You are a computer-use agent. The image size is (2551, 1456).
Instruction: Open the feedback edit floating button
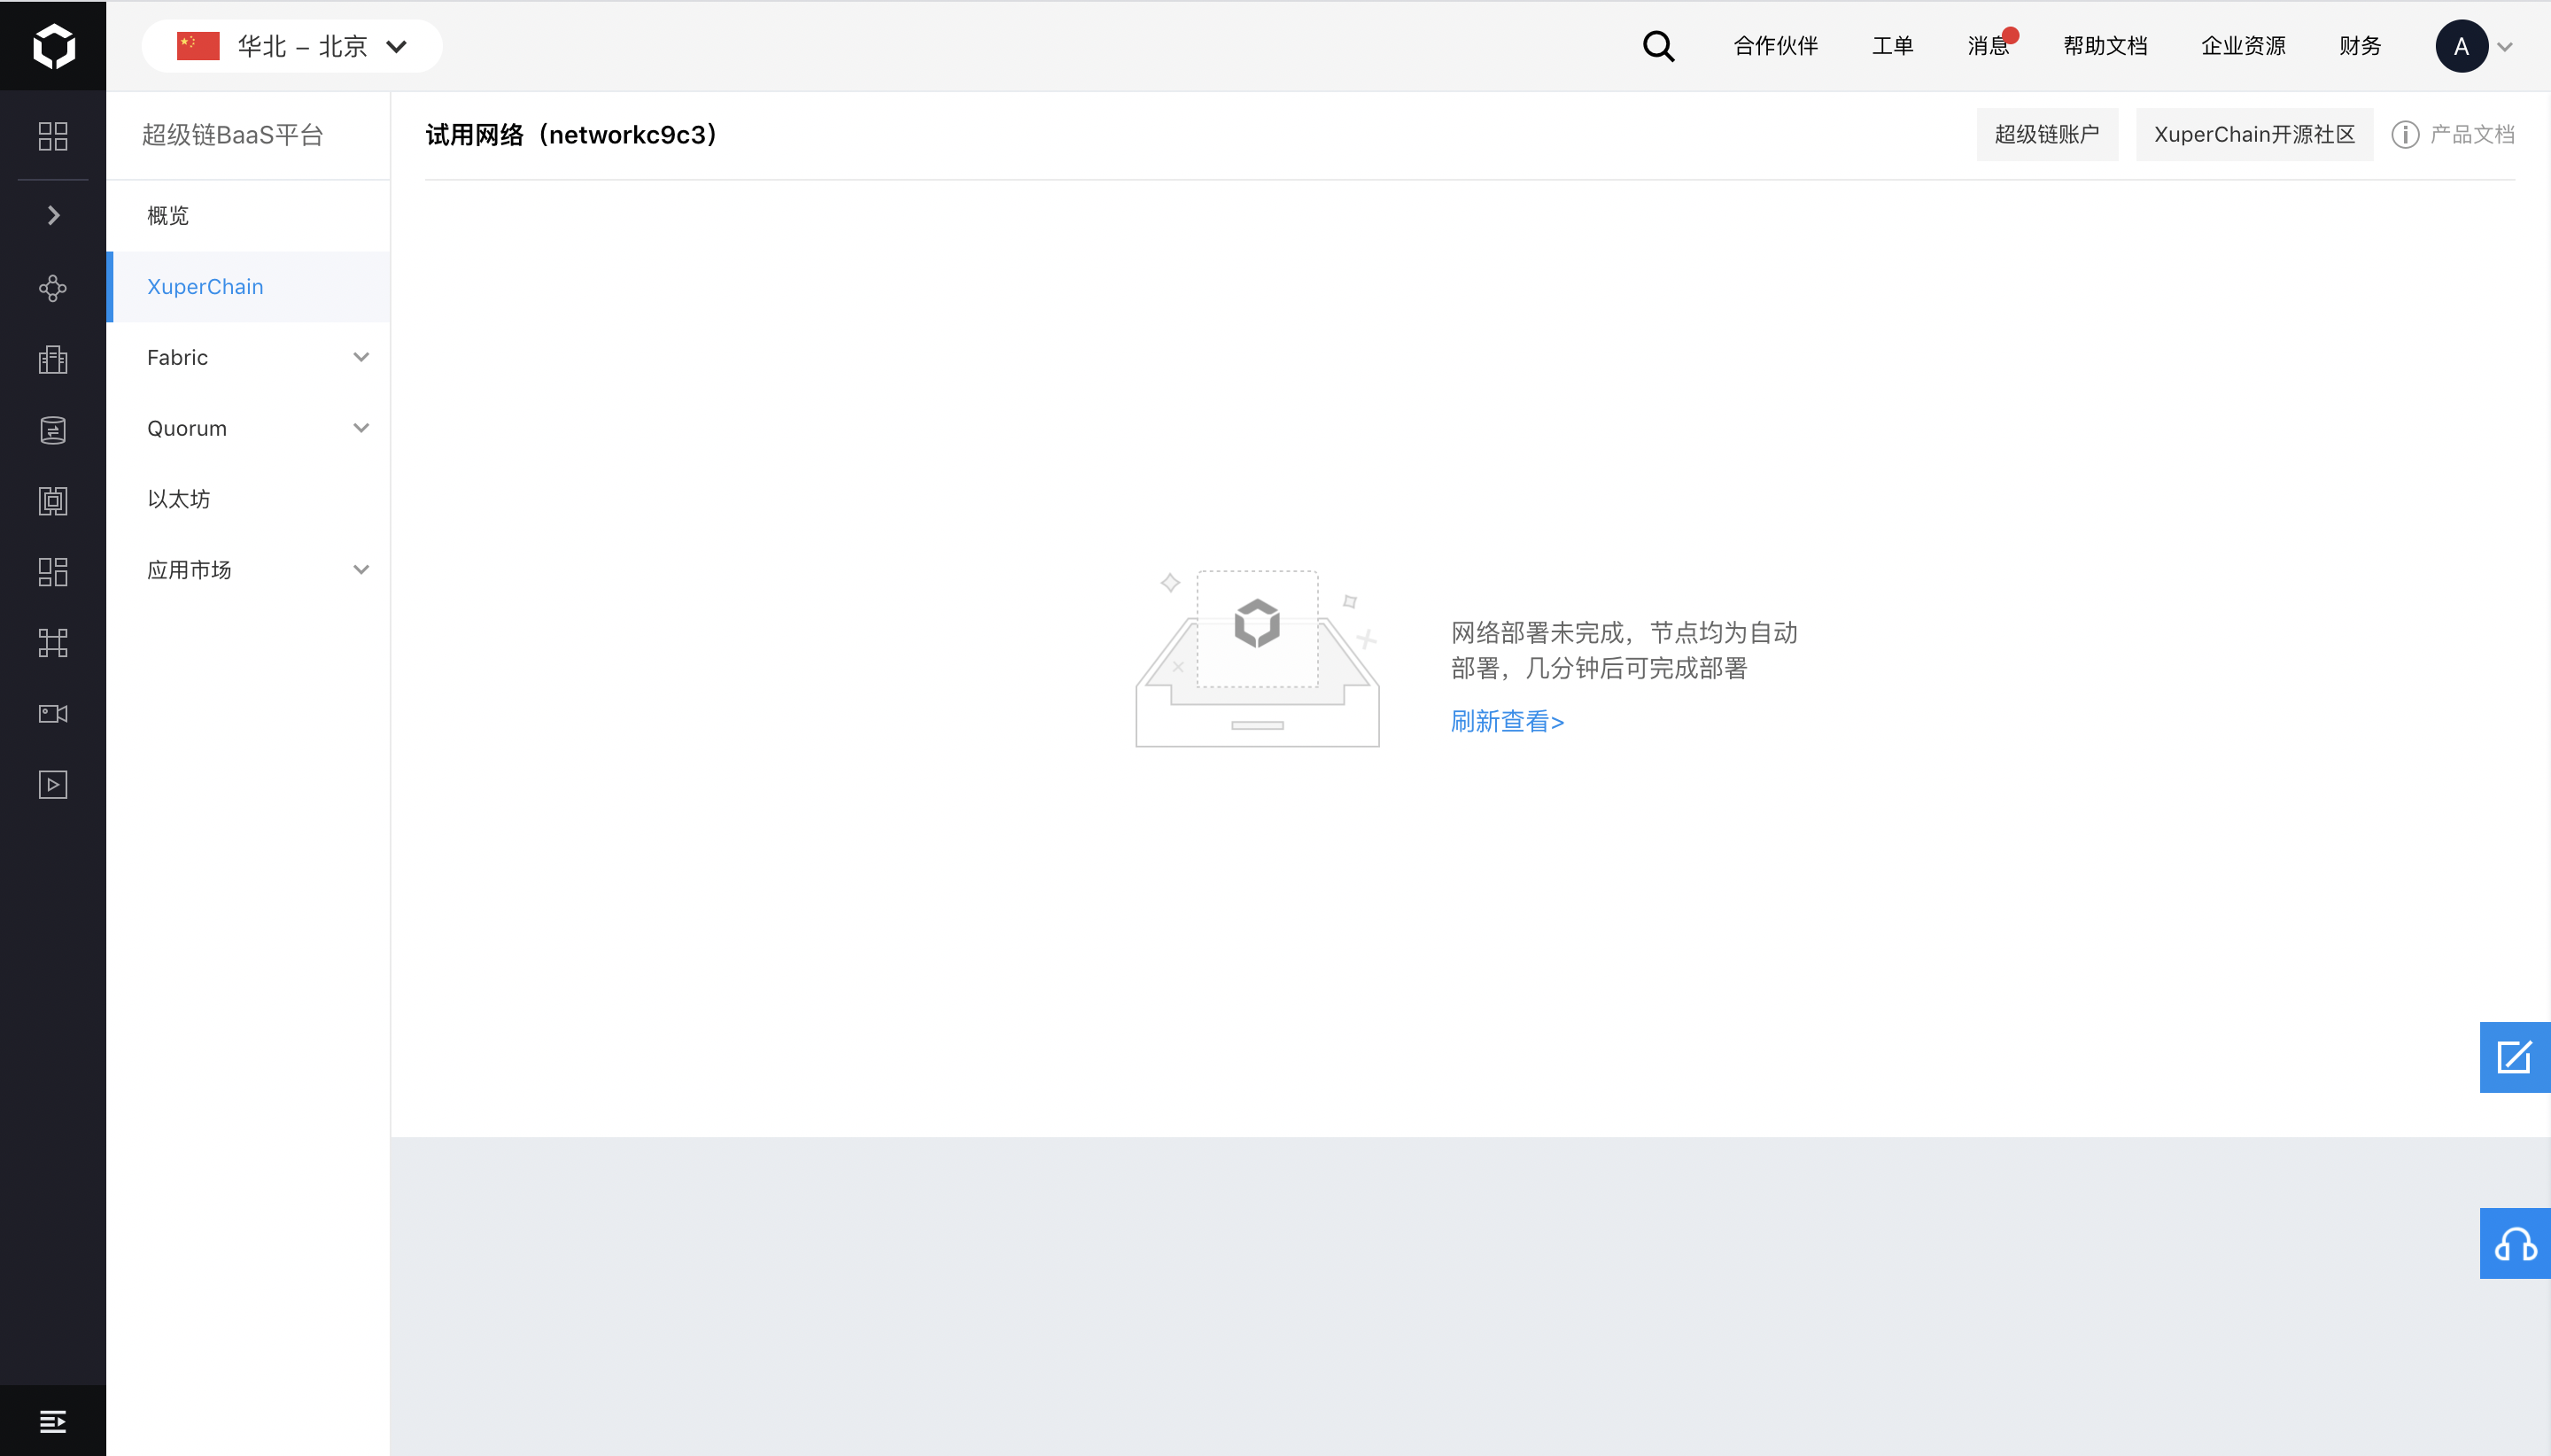(x=2514, y=1057)
